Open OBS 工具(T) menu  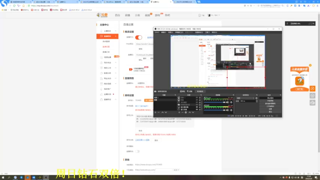(207, 32)
